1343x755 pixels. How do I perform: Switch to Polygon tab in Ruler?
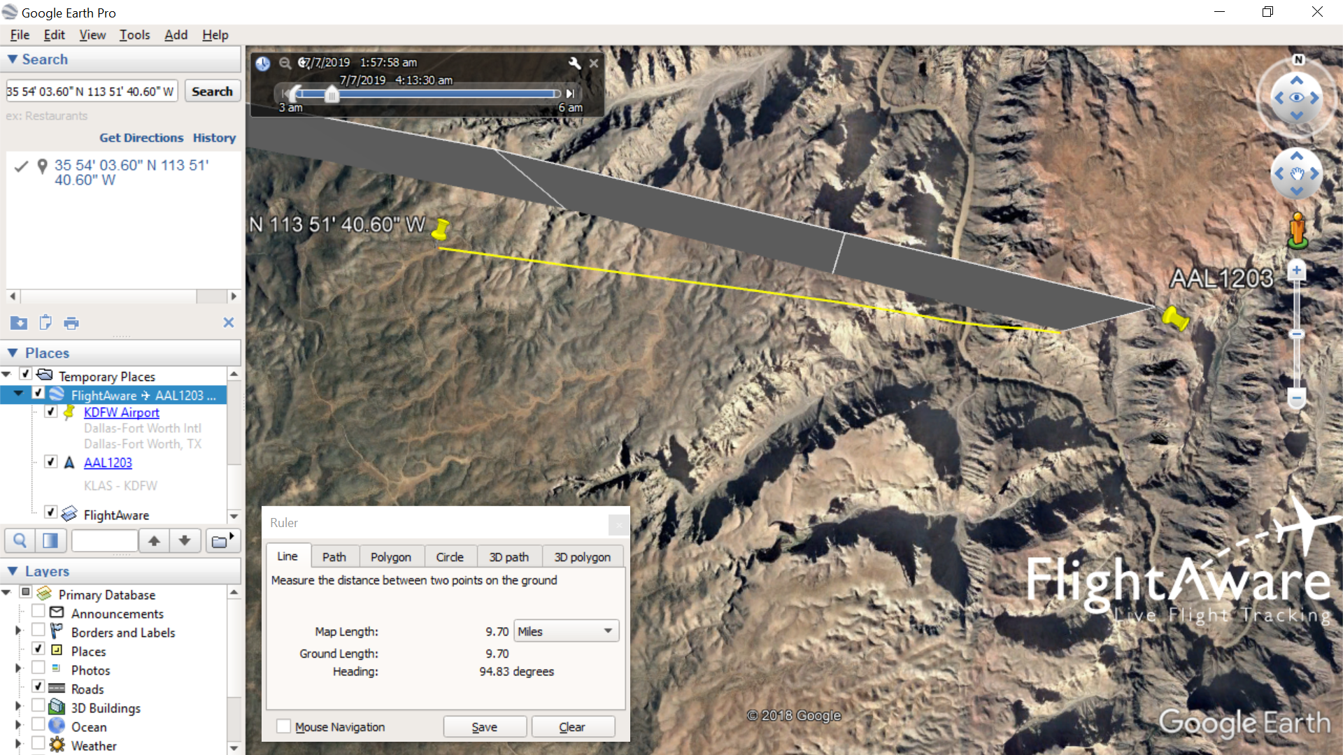point(391,556)
